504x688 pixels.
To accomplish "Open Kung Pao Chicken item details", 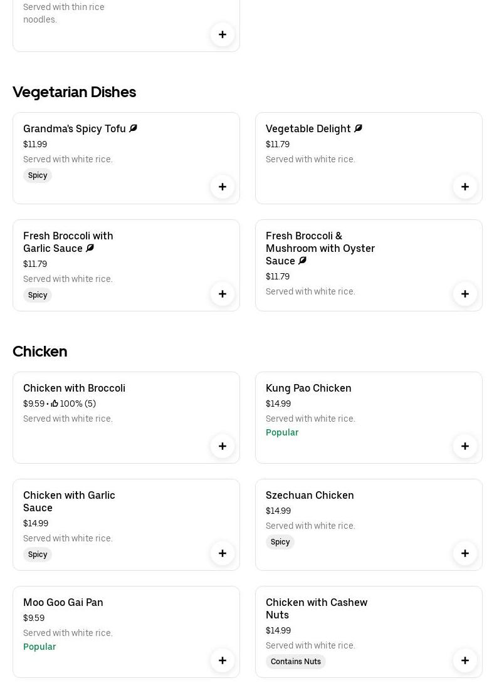I will (308, 388).
